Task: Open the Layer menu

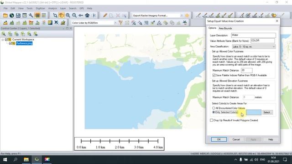Action: (63, 8)
